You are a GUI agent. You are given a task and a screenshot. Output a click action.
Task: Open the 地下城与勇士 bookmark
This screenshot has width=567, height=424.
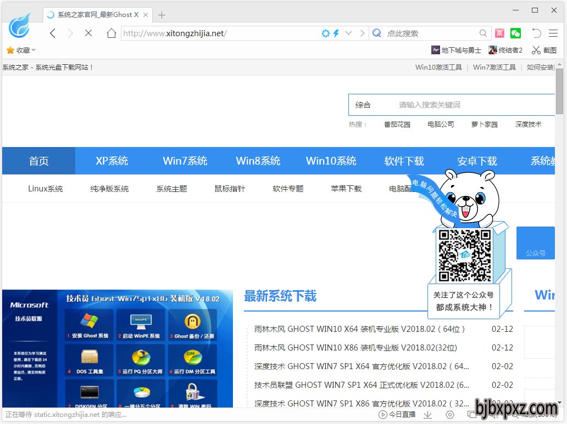pos(456,50)
